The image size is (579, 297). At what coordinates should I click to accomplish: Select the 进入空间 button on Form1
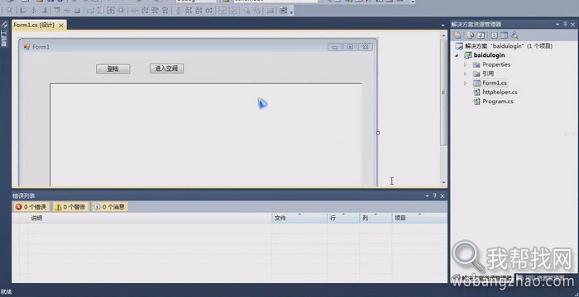click(166, 68)
